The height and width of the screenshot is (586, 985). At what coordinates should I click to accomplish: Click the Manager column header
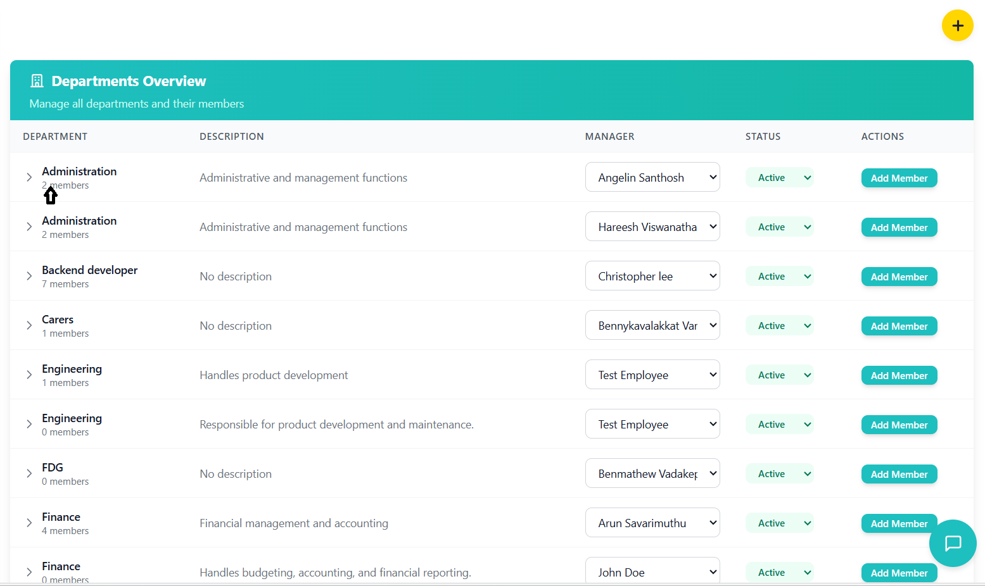(x=609, y=137)
